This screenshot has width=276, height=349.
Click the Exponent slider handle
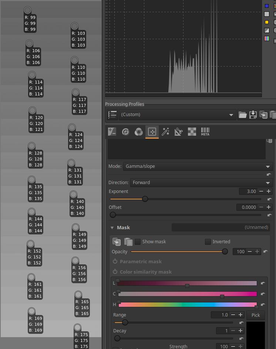[x=145, y=199]
